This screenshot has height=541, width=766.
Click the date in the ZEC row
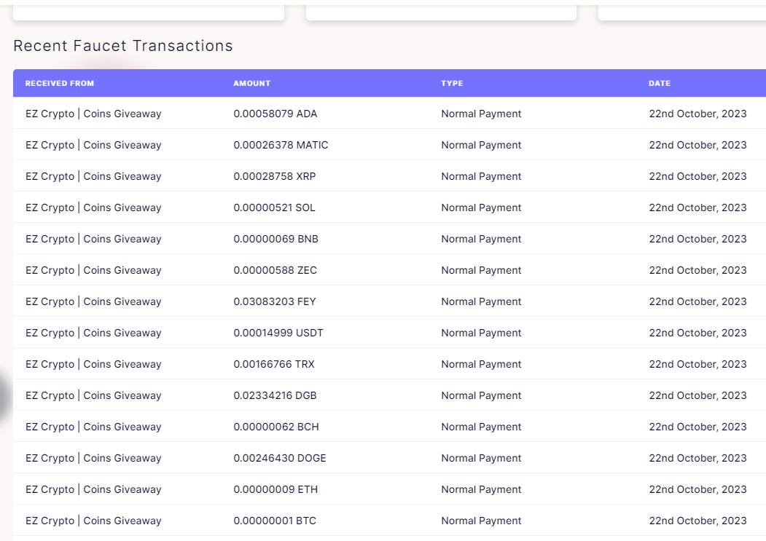tap(697, 270)
